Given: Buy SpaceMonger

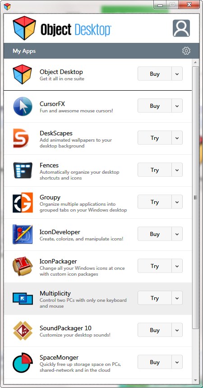Looking at the screenshot, I should click(155, 362).
